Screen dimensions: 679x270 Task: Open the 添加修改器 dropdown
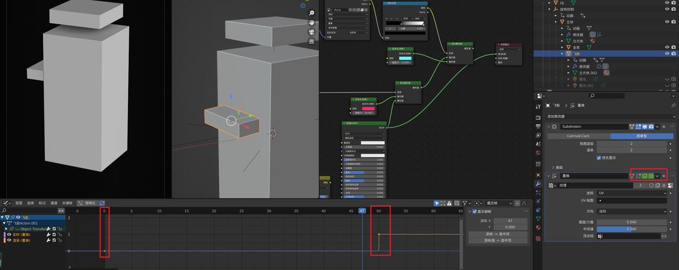[611, 117]
